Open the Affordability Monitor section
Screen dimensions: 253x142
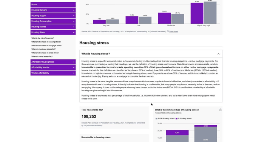pyautogui.click(x=53, y=68)
